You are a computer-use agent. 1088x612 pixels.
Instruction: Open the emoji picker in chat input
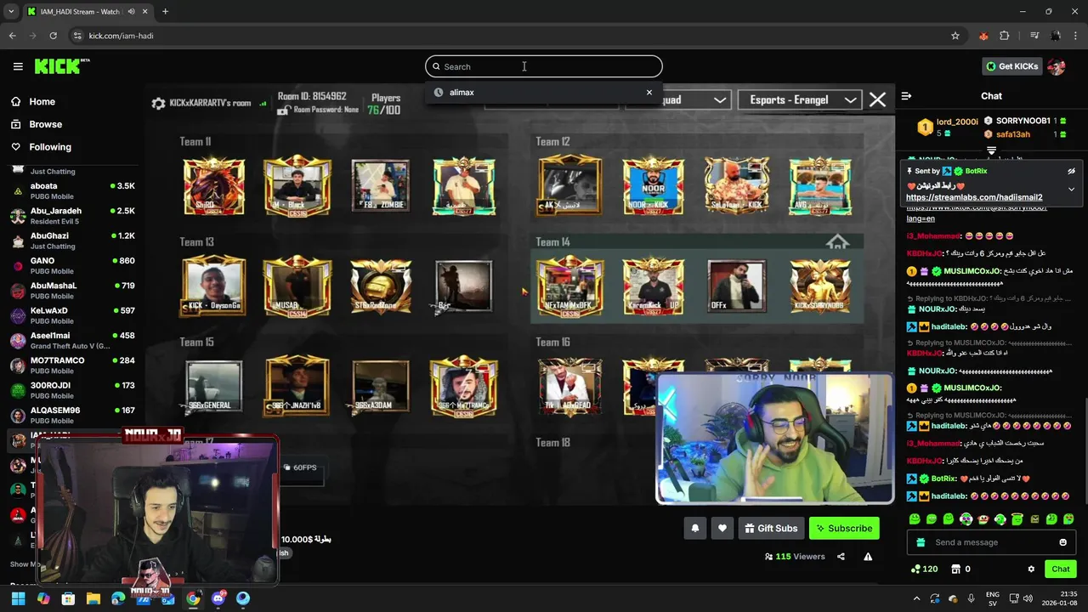point(1062,542)
